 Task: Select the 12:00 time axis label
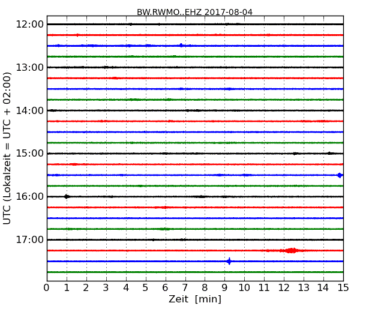tap(29, 25)
